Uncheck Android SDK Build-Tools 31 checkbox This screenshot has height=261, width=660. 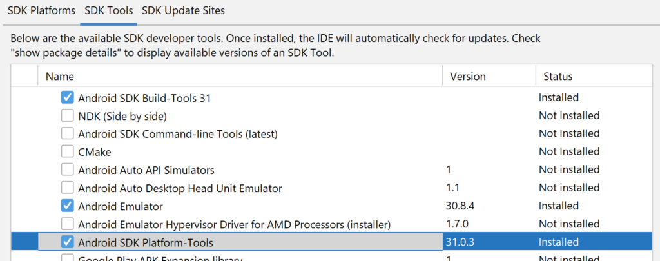point(67,98)
